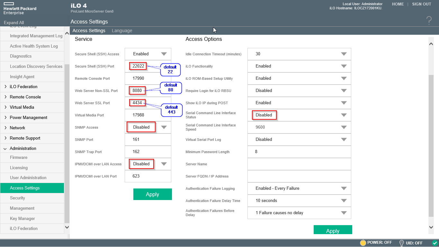Viewport: 439px width, 247px height.
Task: Open Require Login for iLO RBSU dropdown
Action: pos(299,91)
